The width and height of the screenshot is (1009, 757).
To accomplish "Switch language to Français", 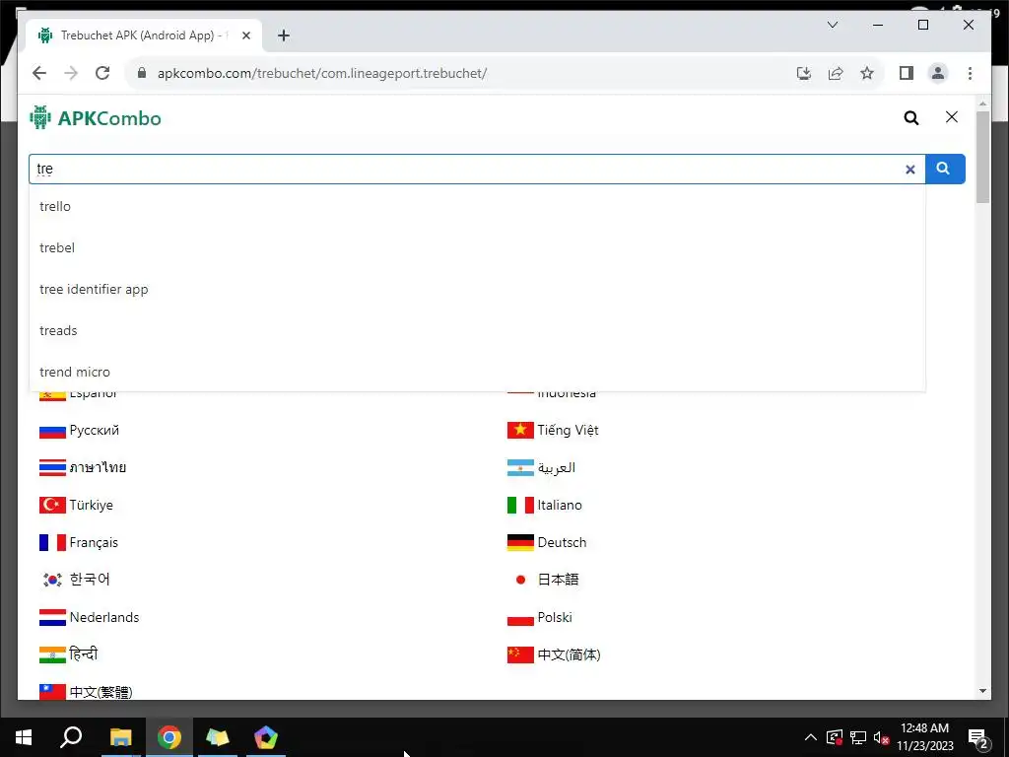I will click(79, 542).
